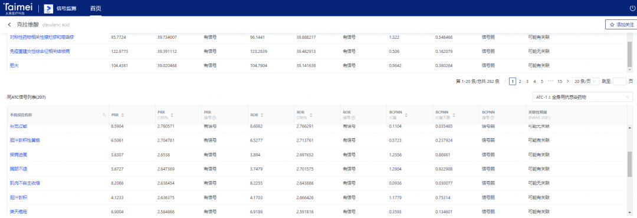Image resolution: width=637 pixels, height=218 pixels.
Task: Jump ahead using pagination ellipsis
Action: (x=551, y=81)
